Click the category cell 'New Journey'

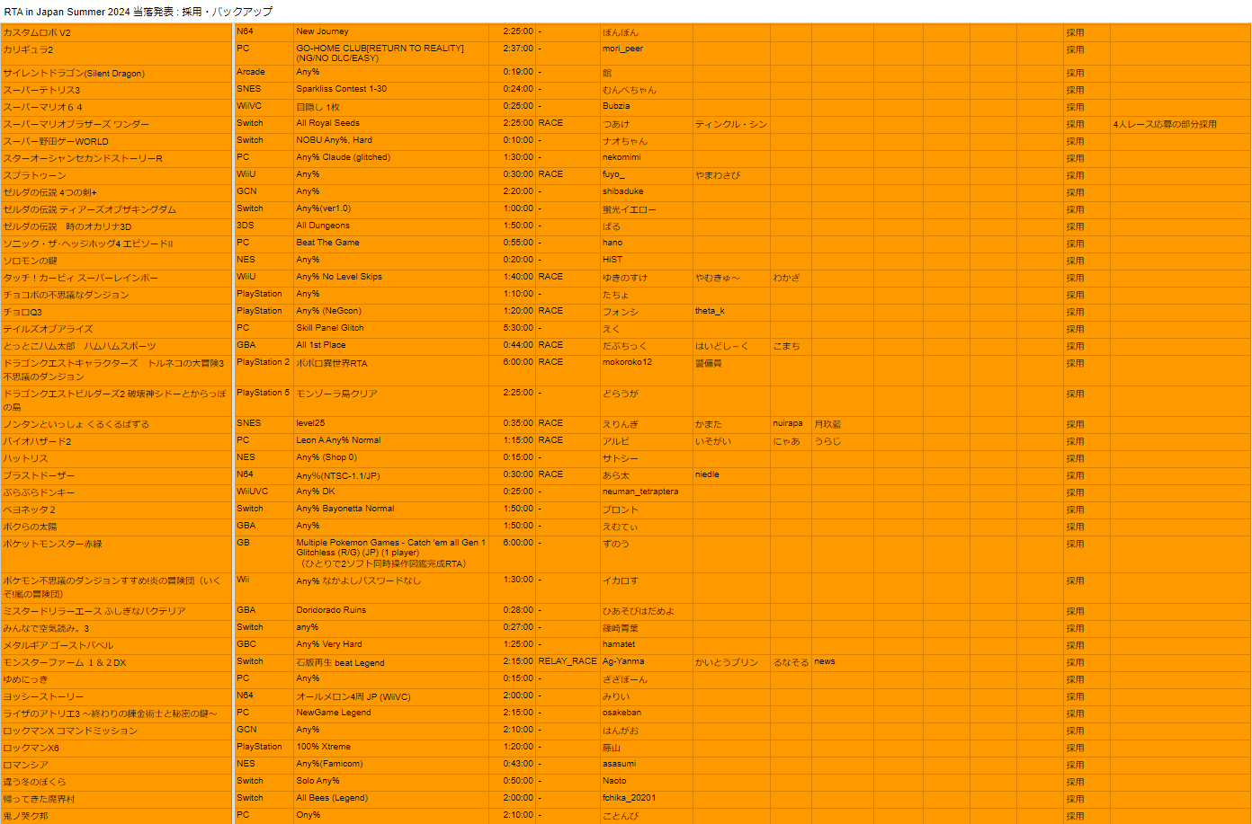tap(391, 32)
